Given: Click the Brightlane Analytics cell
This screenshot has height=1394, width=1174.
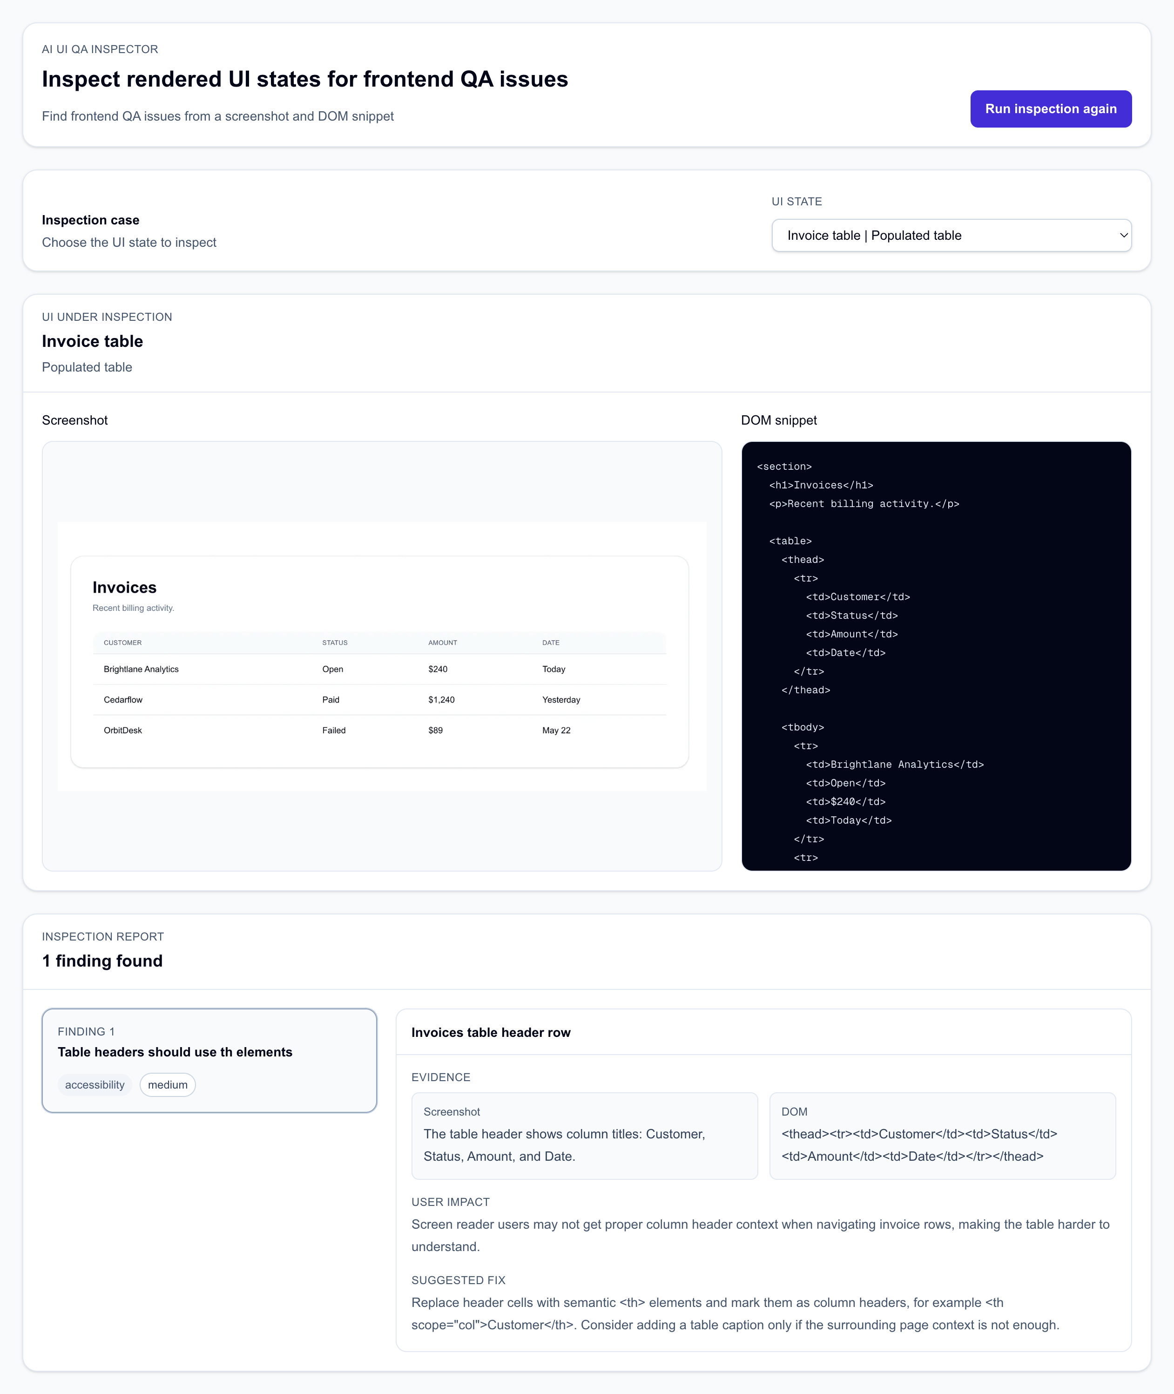Looking at the screenshot, I should pos(141,669).
